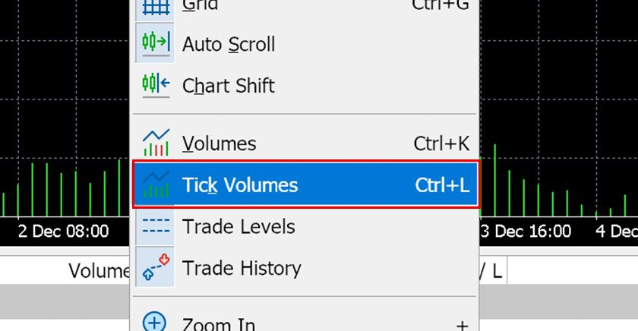Select the Grid menu entry label
Image resolution: width=638 pixels, height=331 pixels.
(x=201, y=6)
